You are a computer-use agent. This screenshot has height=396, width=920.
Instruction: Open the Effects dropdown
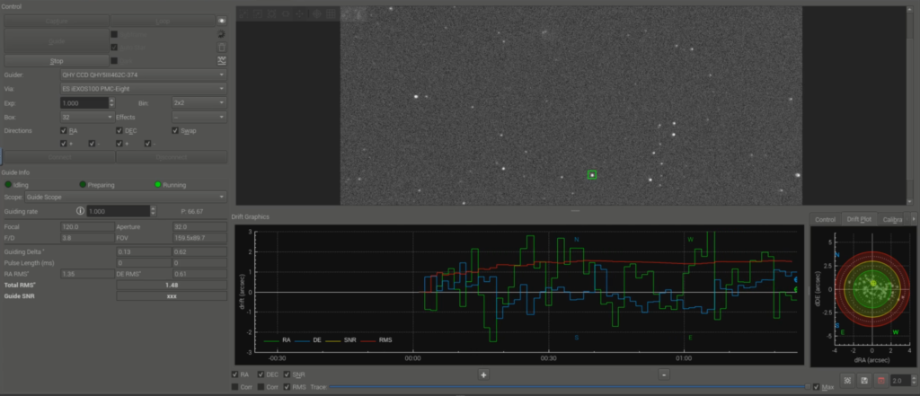tap(199, 117)
